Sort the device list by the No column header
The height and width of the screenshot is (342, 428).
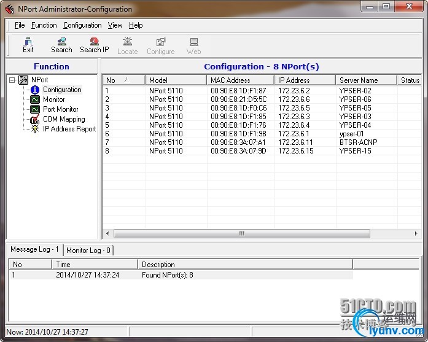pyautogui.click(x=123, y=80)
